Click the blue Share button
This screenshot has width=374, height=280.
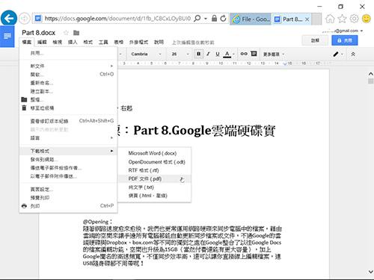[345, 40]
